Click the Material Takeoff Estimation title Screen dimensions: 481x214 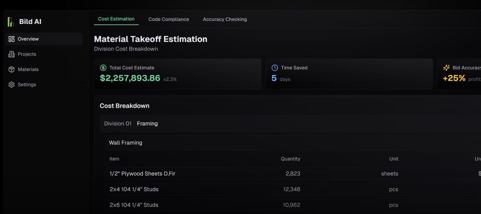151,39
